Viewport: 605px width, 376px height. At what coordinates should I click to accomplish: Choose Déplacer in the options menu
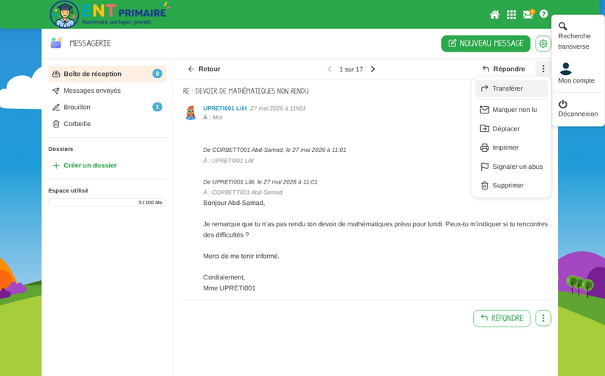click(511, 128)
